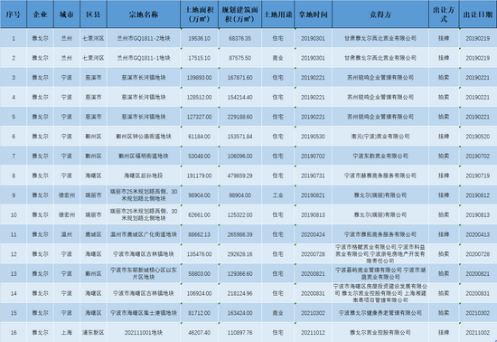
Task: Click planned area cell 87575.50
Action: 240,58
